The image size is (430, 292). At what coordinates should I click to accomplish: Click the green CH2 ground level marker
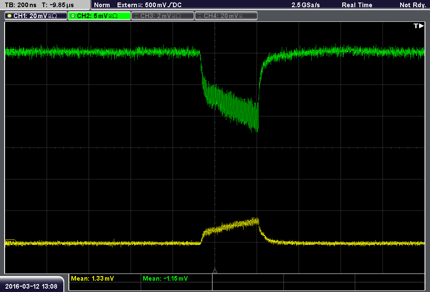[x=10, y=52]
